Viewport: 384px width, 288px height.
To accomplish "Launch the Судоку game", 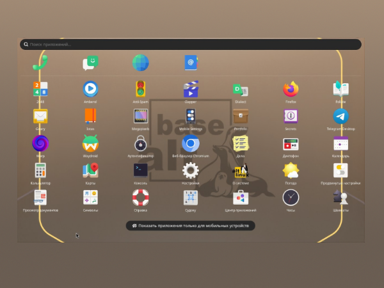I will [x=191, y=198].
